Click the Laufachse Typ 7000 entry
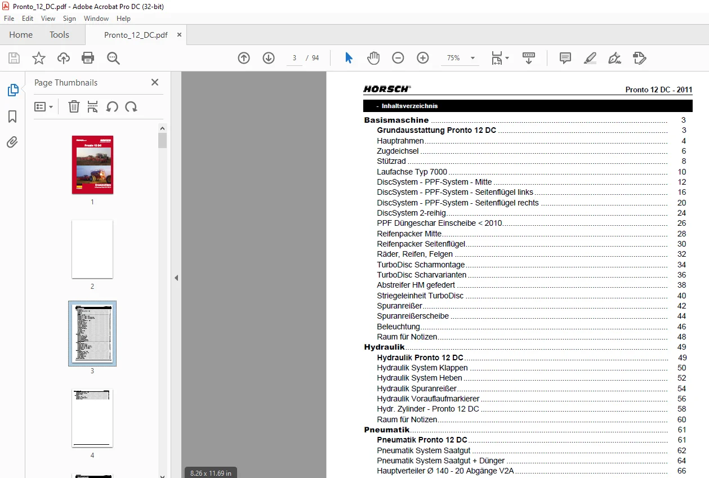The height and width of the screenshot is (478, 709). coord(412,172)
